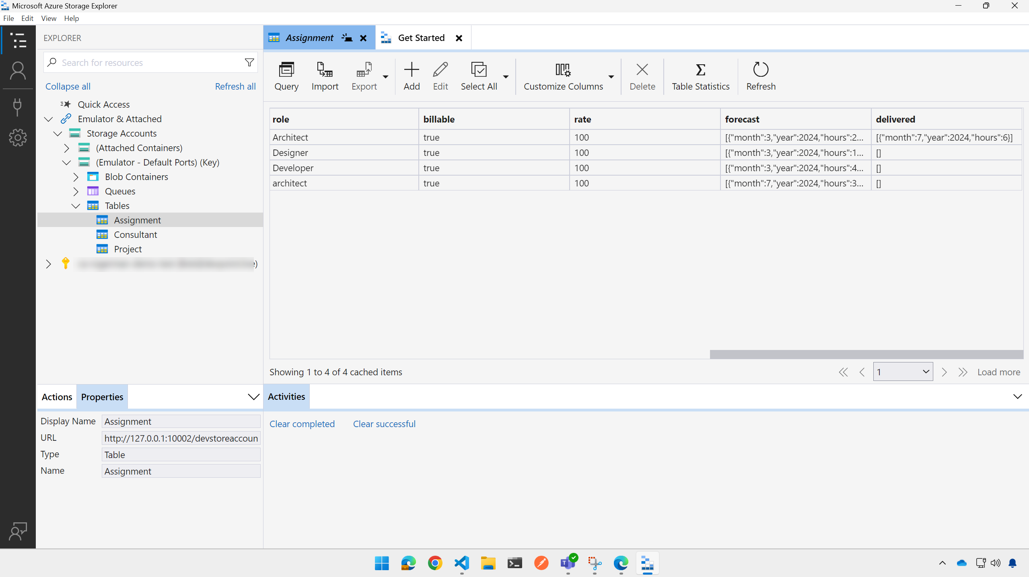Go to the first page of results
The width and height of the screenshot is (1029, 577).
[843, 372]
